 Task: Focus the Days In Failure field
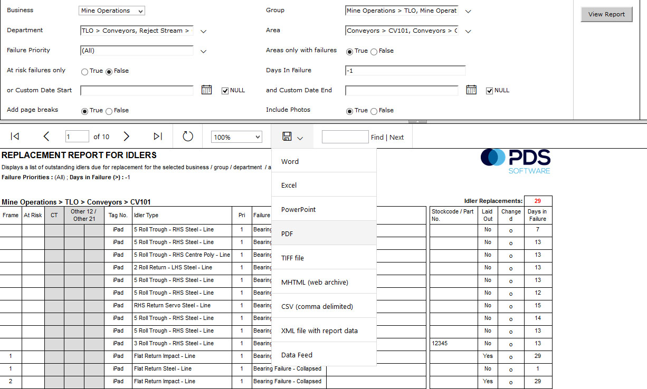pos(405,71)
